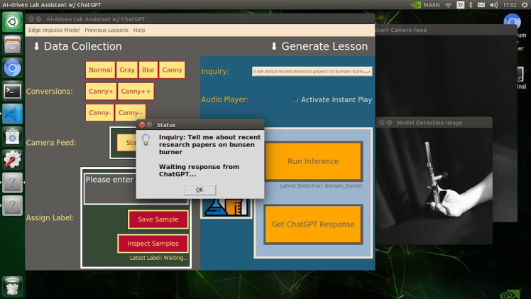Click Get ChatGPT Response button
Image resolution: width=531 pixels, height=299 pixels.
click(313, 224)
